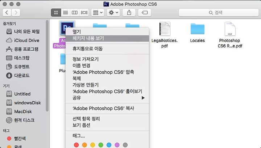Open the gear action menu
The image size is (261, 148).
pyautogui.click(x=113, y=13)
